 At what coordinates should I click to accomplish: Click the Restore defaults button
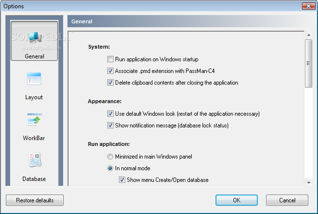(x=34, y=200)
